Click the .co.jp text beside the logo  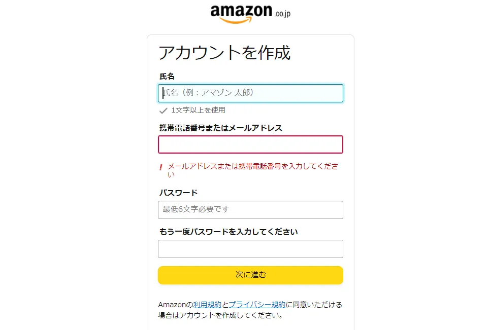point(282,13)
